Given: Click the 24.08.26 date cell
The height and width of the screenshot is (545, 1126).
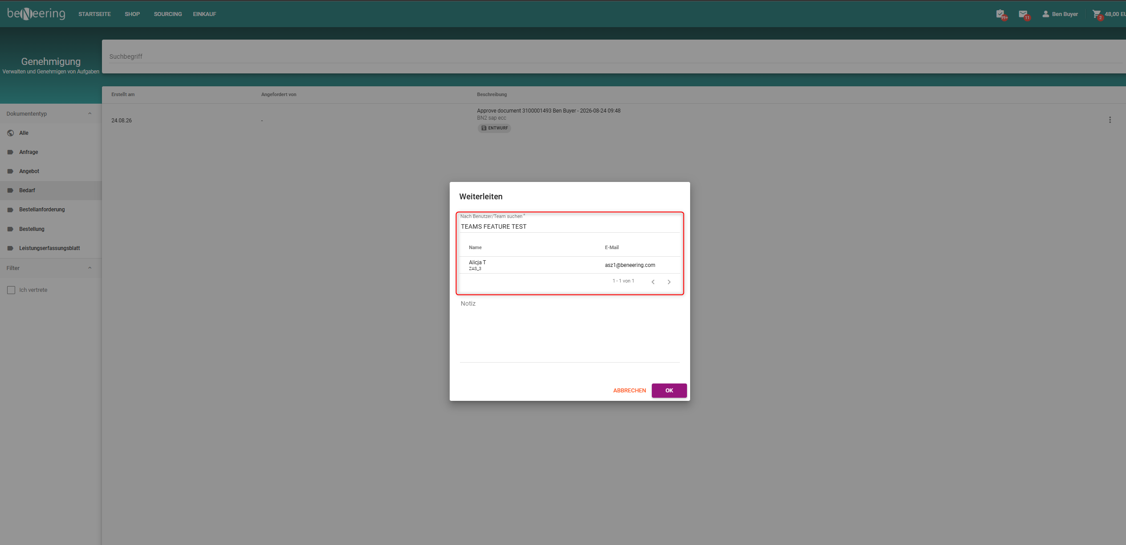Looking at the screenshot, I should click(x=122, y=121).
